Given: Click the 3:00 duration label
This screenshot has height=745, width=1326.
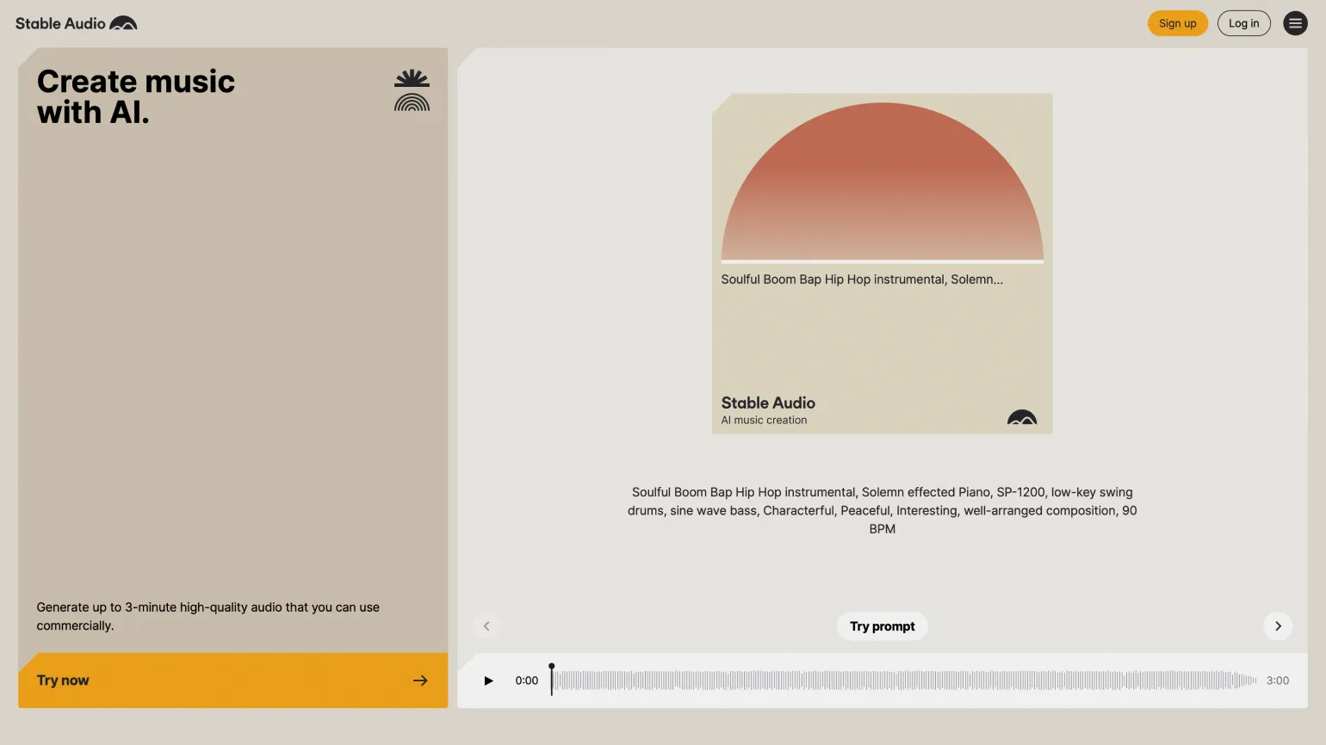Looking at the screenshot, I should click(x=1277, y=680).
